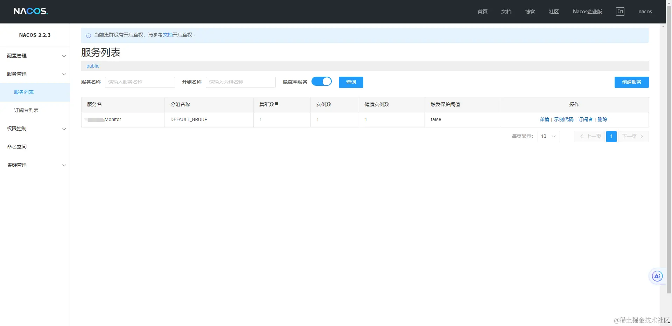Expand the 集群管理 menu chevron
This screenshot has height=326, width=672.
(x=64, y=165)
